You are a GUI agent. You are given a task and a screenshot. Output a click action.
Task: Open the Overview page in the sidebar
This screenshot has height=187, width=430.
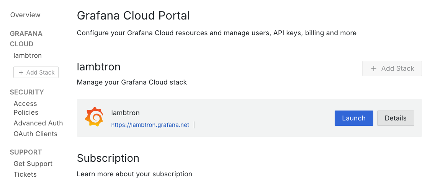point(25,15)
